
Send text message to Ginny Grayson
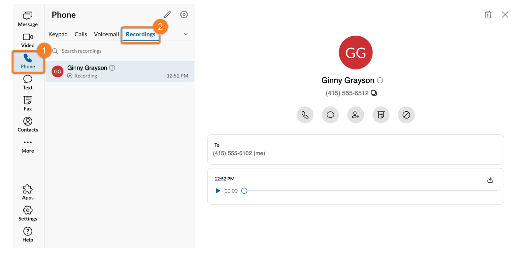click(x=330, y=115)
